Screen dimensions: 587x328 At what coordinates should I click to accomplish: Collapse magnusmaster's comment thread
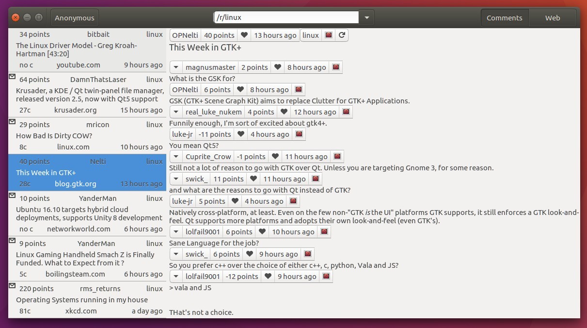click(176, 67)
